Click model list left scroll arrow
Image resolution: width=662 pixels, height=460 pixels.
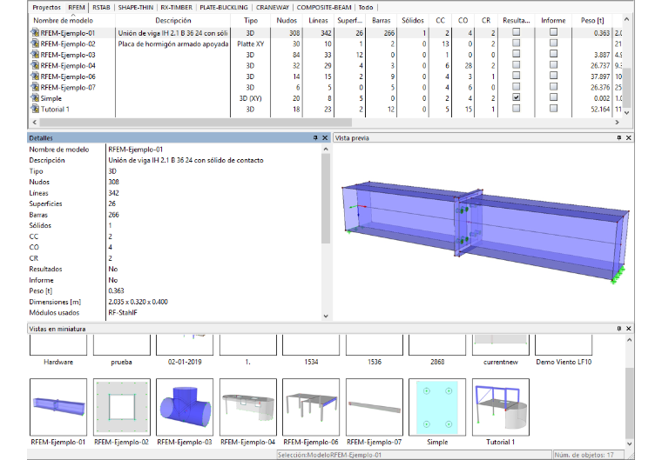tap(35, 123)
